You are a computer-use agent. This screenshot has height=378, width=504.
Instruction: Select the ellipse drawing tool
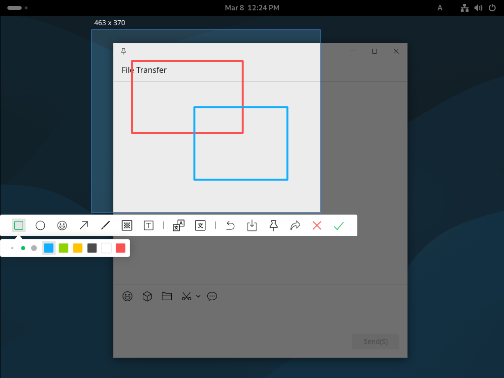(40, 225)
